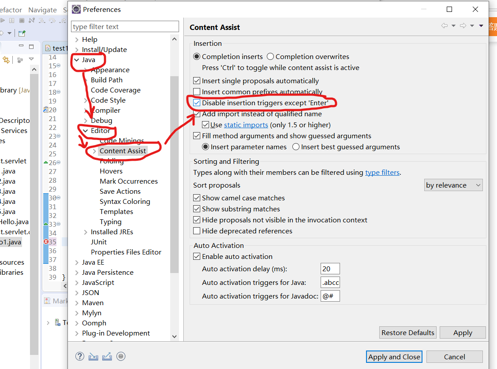Click the type filter text field
The image size is (497, 369).
[125, 26]
